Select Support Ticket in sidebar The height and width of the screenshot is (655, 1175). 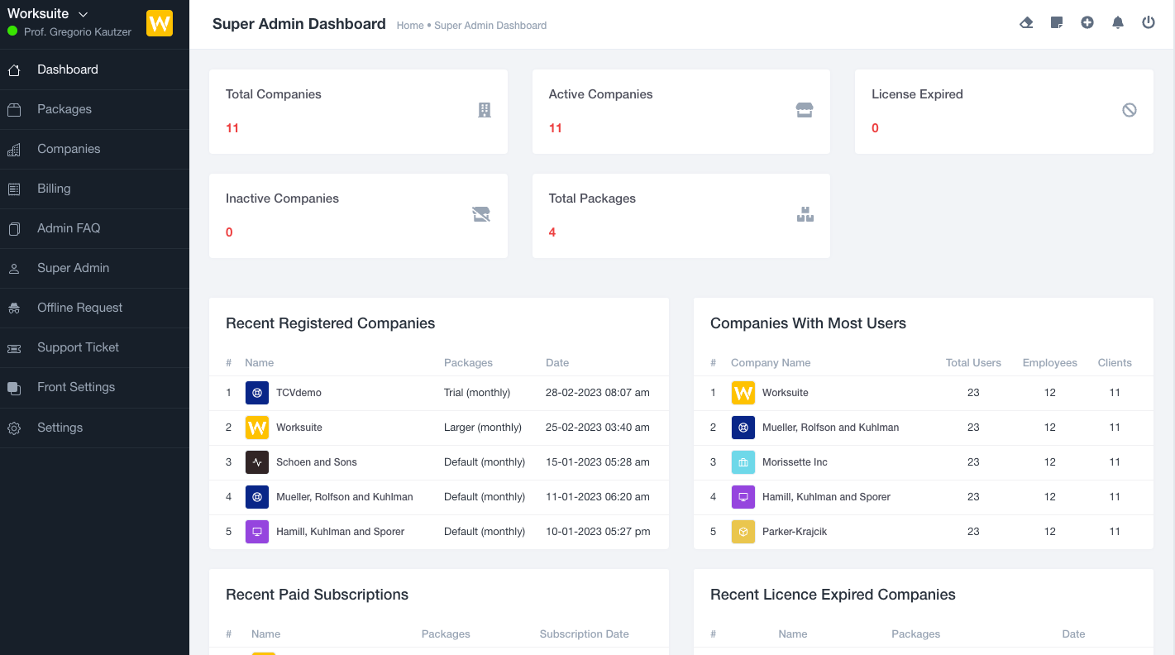coord(78,347)
